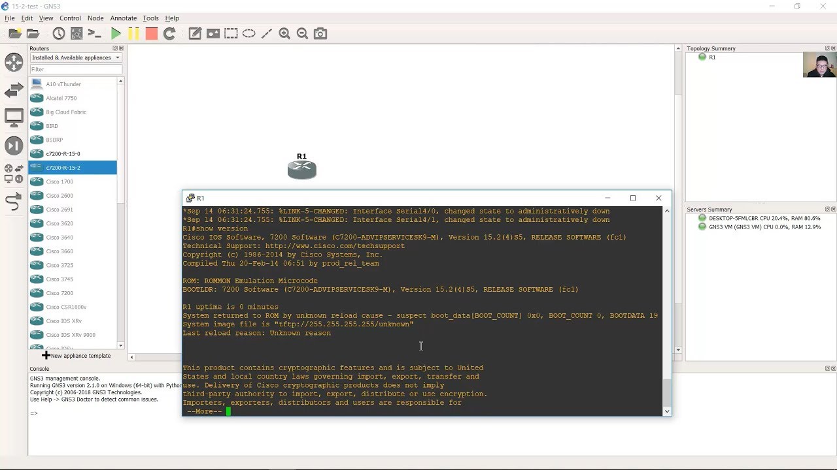Click New appliance template button
The height and width of the screenshot is (470, 837).
pos(77,356)
